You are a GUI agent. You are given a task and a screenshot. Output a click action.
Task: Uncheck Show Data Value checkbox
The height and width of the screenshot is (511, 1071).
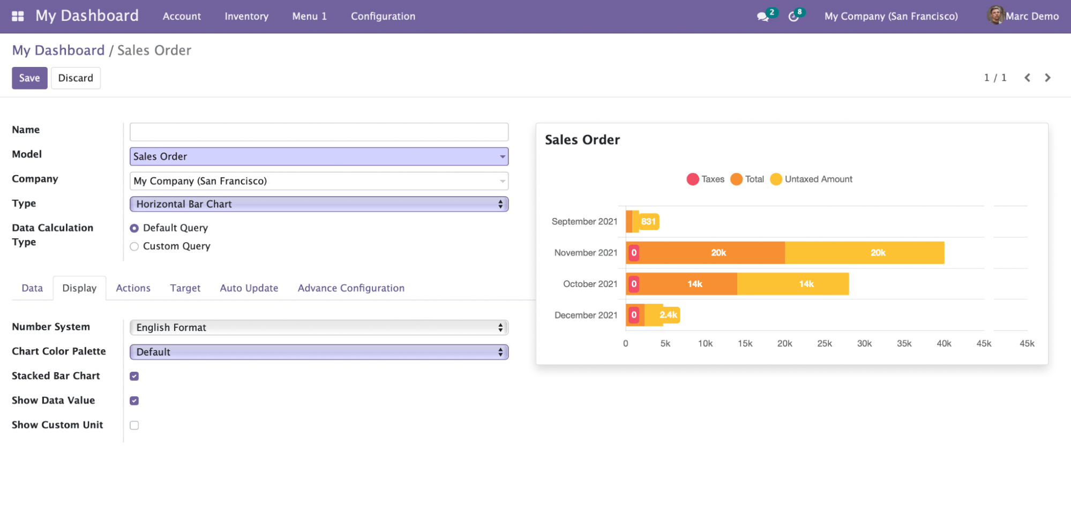coord(134,401)
